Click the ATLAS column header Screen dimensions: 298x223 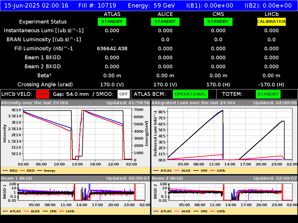112,14
